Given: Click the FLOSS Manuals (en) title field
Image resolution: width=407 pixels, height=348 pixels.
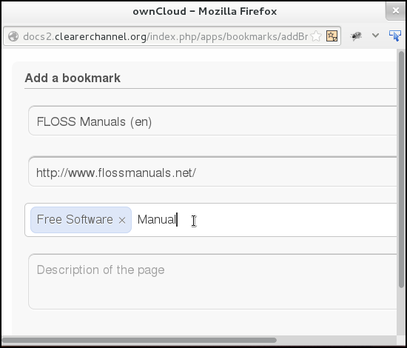Looking at the screenshot, I should click(x=212, y=121).
